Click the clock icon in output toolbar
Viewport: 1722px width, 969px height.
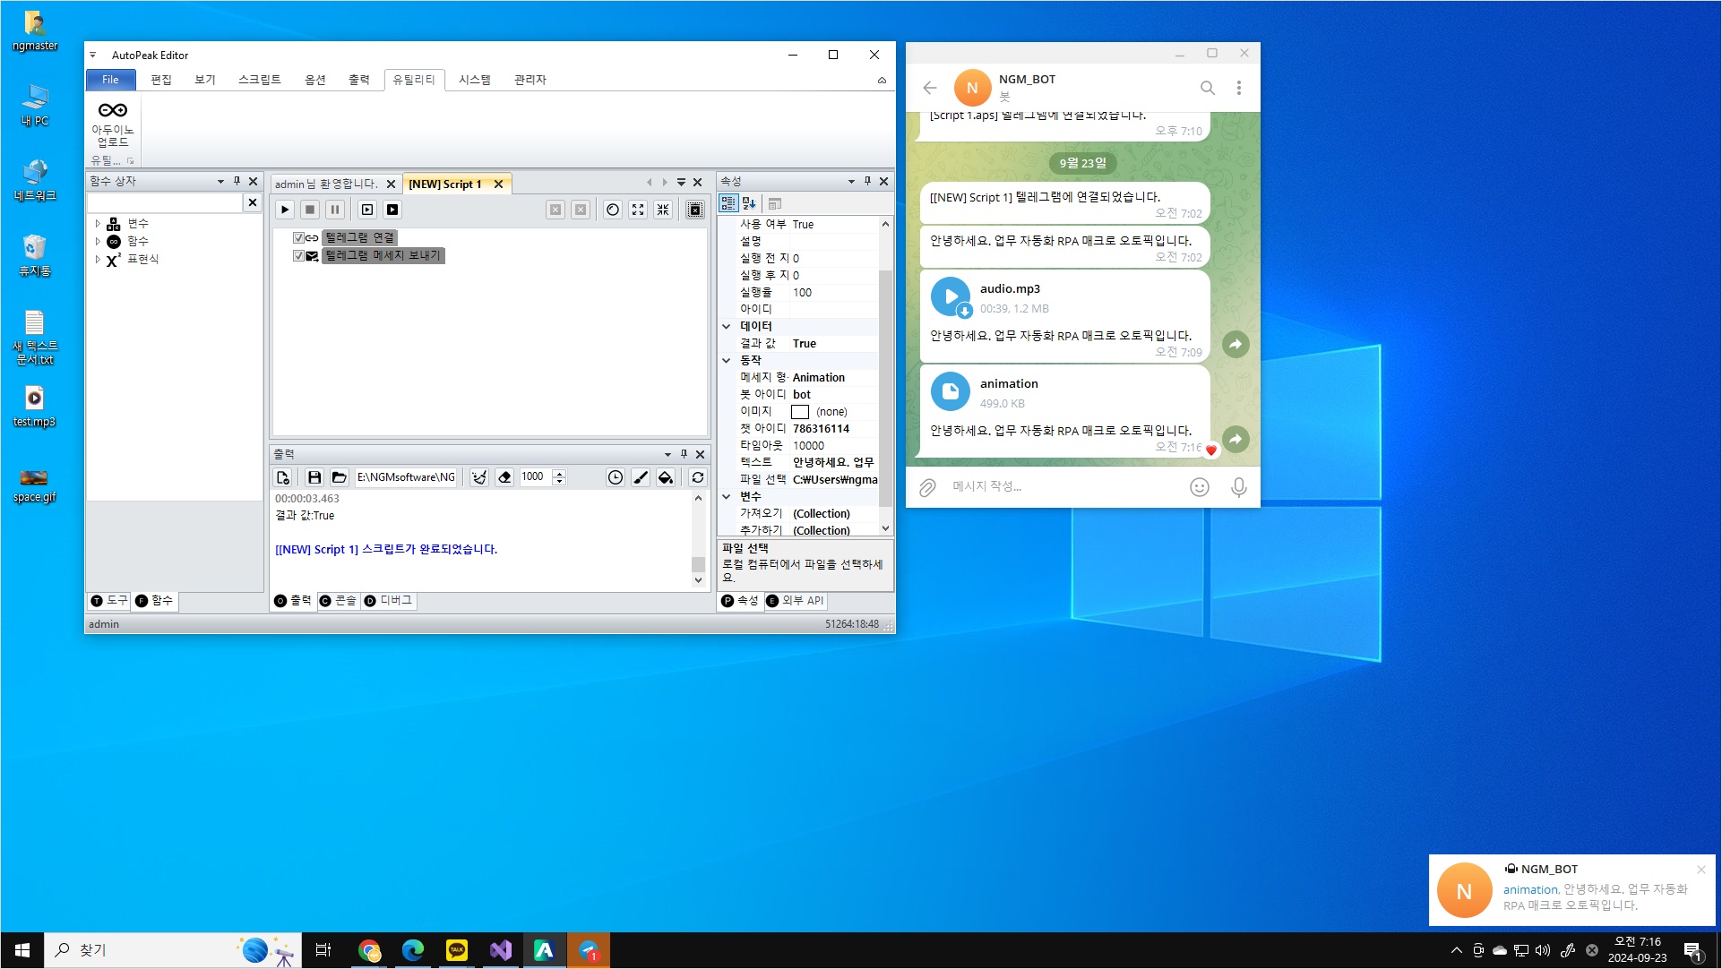pyautogui.click(x=615, y=477)
